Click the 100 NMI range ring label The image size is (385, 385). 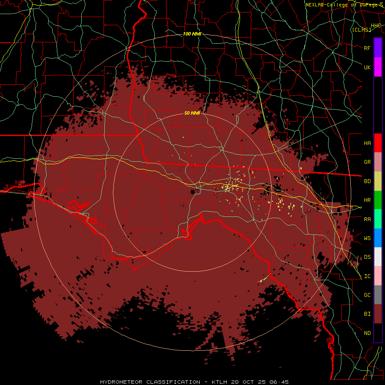tap(192, 34)
